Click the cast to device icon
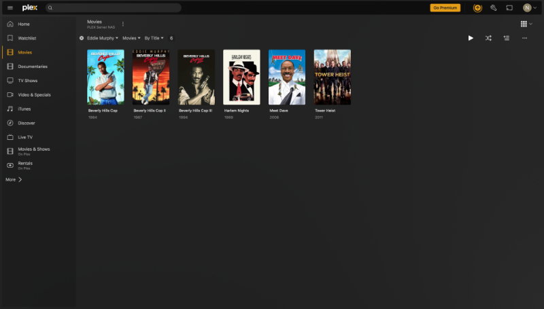This screenshot has width=544, height=309. point(509,7)
